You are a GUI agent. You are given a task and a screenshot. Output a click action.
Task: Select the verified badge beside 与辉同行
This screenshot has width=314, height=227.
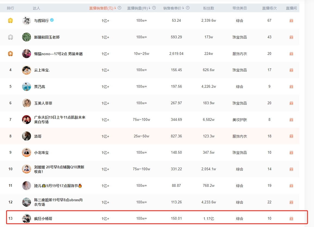coord(52,20)
